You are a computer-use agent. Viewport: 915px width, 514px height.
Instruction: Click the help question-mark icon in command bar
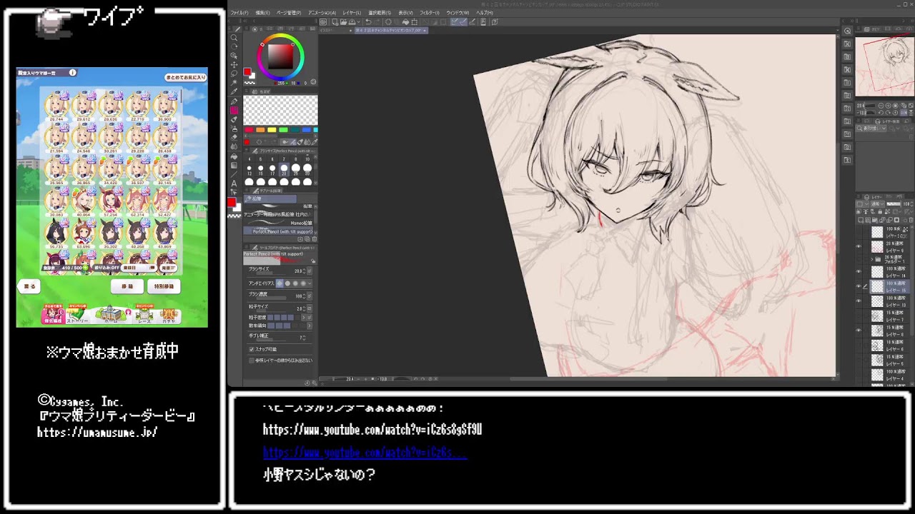click(495, 22)
